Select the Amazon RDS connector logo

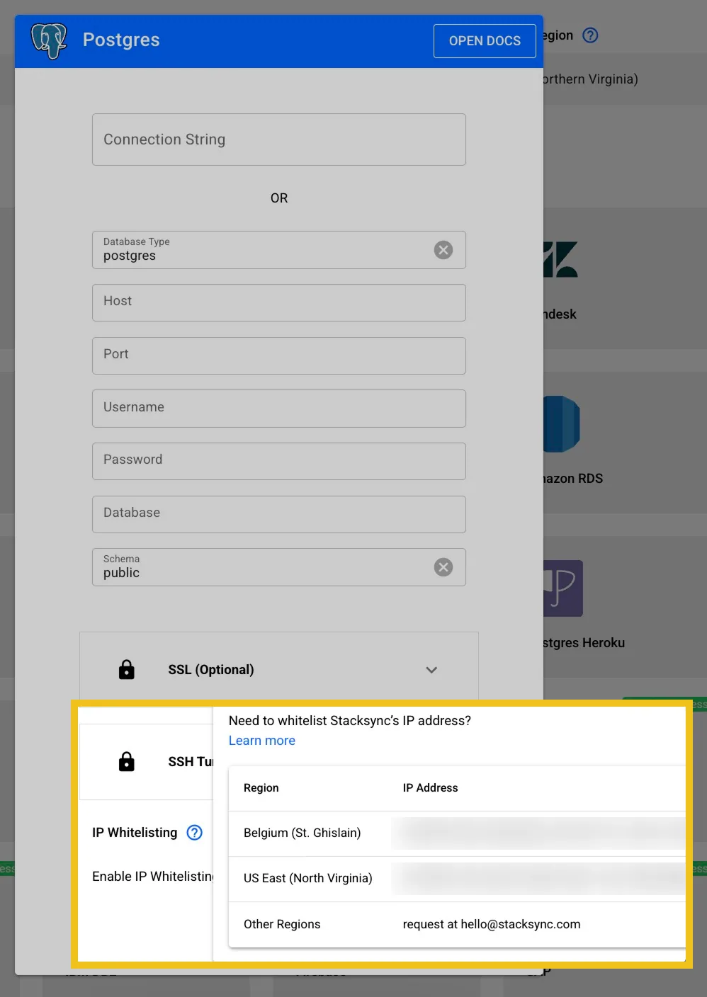(562, 424)
